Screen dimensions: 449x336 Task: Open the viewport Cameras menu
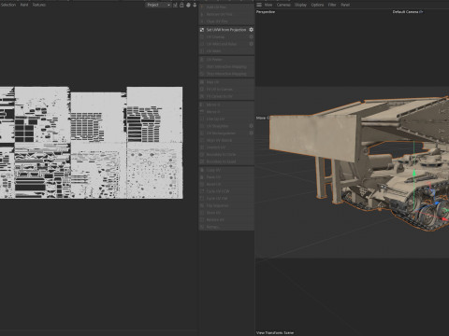click(283, 5)
